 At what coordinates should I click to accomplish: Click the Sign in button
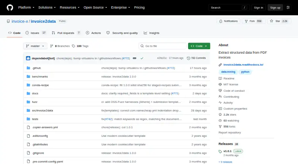coord(259,7)
